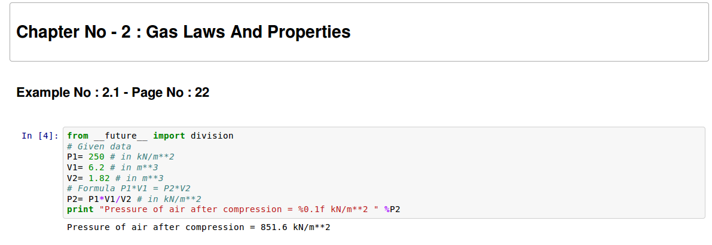The width and height of the screenshot is (712, 245).
Task: Click the red 'Pressure of air after compression' string
Action: [x=179, y=209]
